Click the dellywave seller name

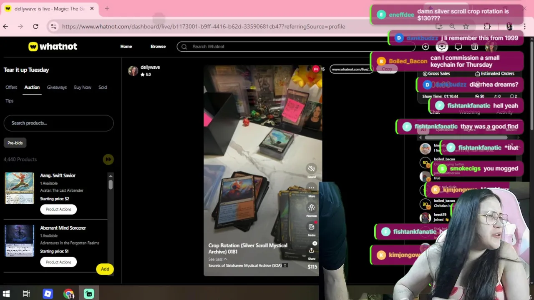click(x=150, y=67)
